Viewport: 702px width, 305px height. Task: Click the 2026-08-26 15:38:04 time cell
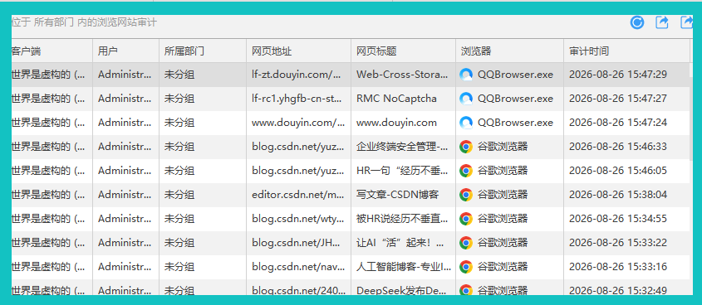pos(626,195)
